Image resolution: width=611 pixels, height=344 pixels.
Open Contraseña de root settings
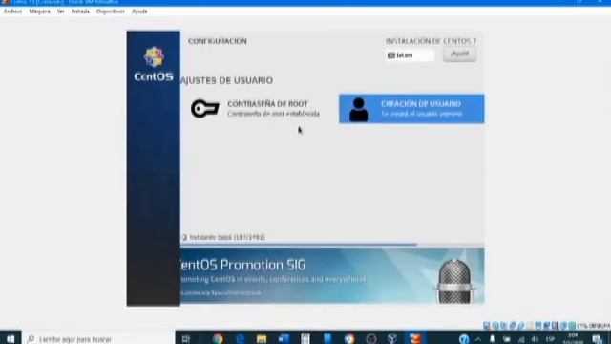coord(255,109)
